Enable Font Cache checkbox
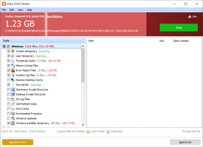The width and height of the screenshot is (203, 147). tap(9, 109)
